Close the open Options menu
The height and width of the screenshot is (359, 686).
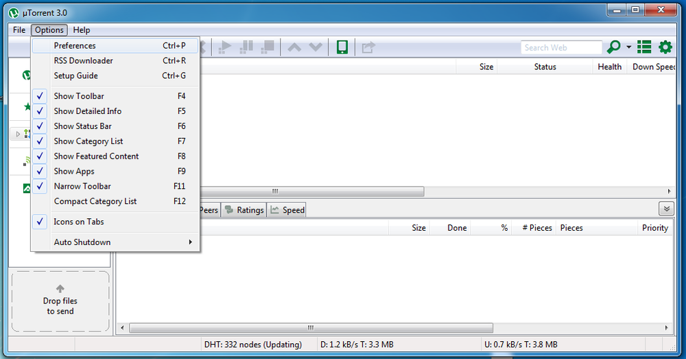coord(49,30)
